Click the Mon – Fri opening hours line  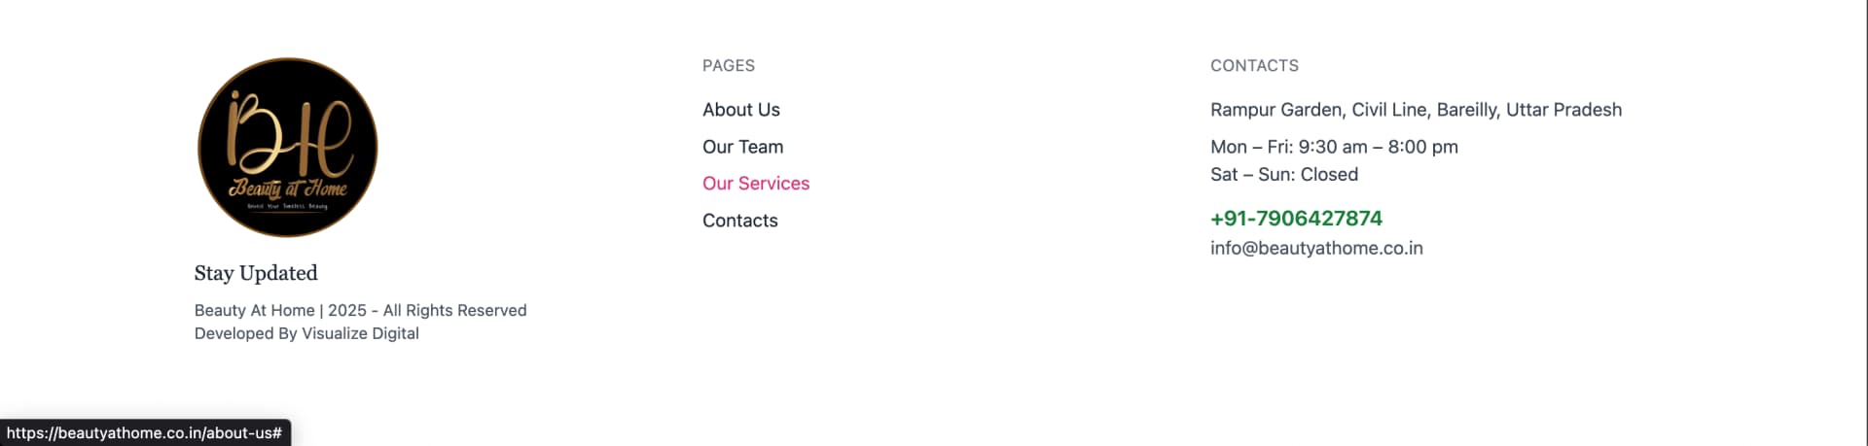point(1334,147)
